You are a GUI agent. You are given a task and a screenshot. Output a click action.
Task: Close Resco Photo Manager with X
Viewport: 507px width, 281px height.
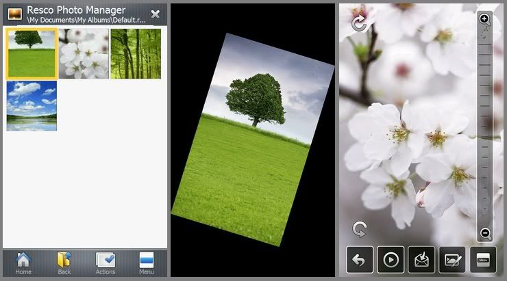(x=156, y=14)
